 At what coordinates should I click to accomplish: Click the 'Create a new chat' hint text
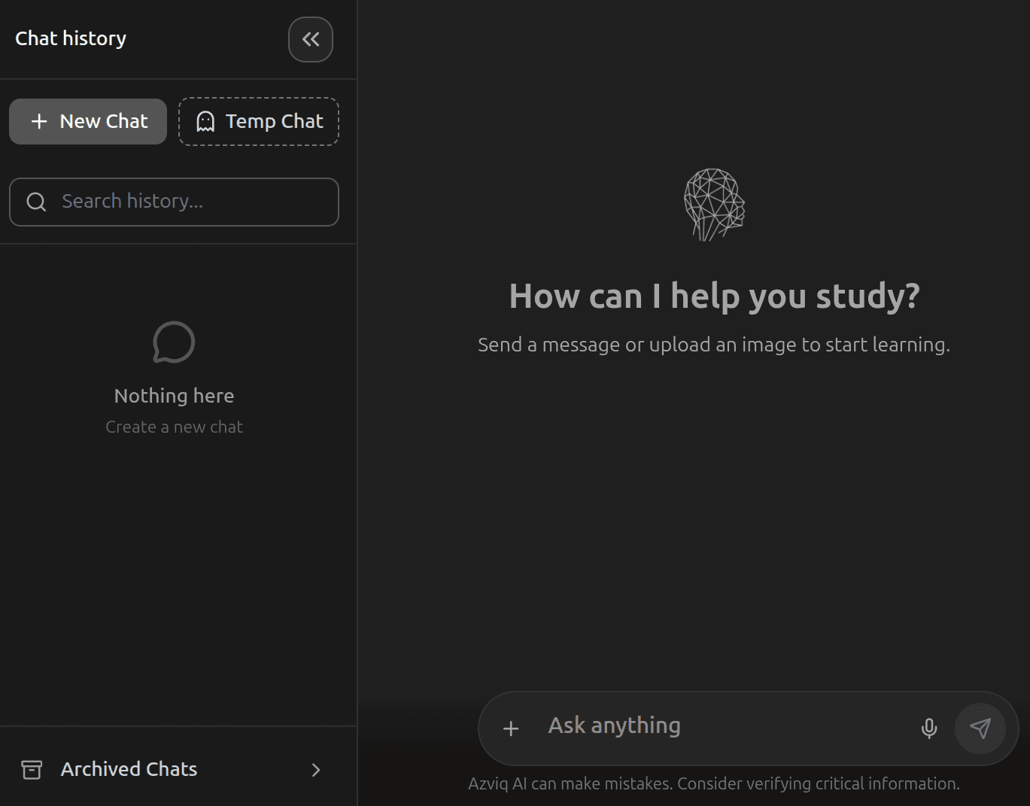pos(174,427)
